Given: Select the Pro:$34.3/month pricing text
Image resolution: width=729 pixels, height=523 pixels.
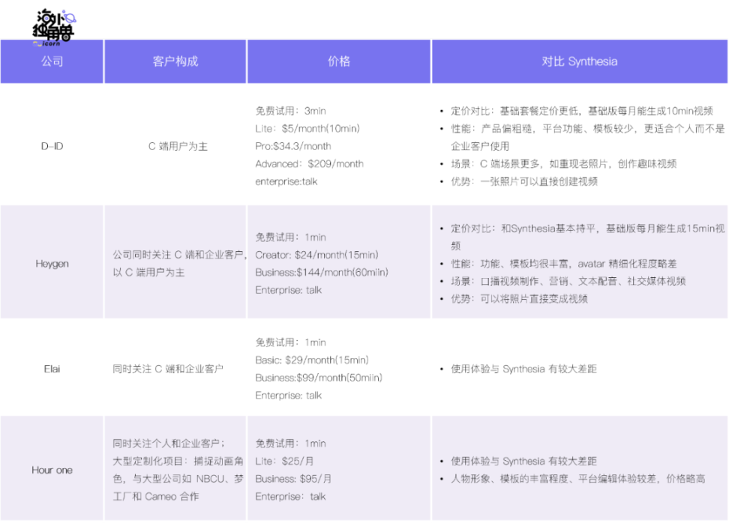Looking at the screenshot, I should [293, 146].
